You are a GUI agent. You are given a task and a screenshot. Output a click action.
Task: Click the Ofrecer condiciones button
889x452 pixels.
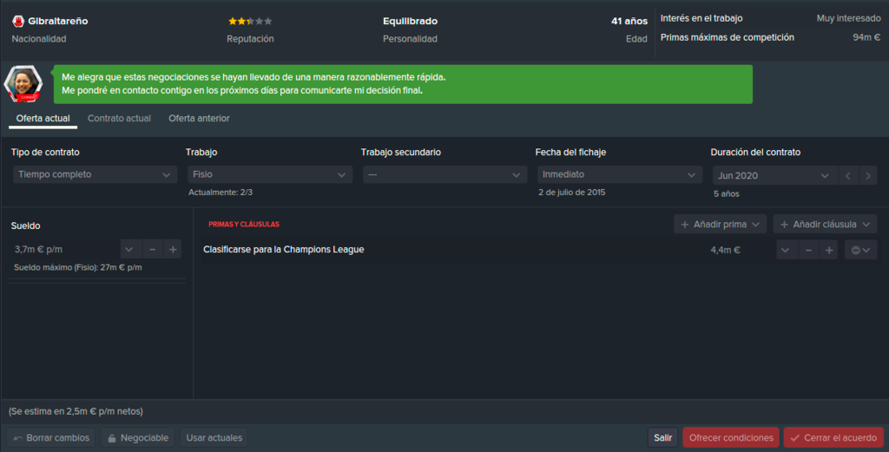coord(731,438)
